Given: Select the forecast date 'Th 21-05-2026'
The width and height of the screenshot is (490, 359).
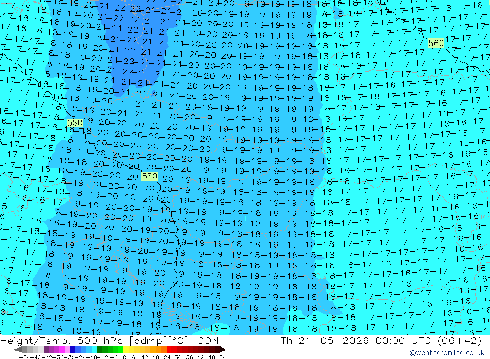Looking at the screenshot, I should tap(325, 340).
